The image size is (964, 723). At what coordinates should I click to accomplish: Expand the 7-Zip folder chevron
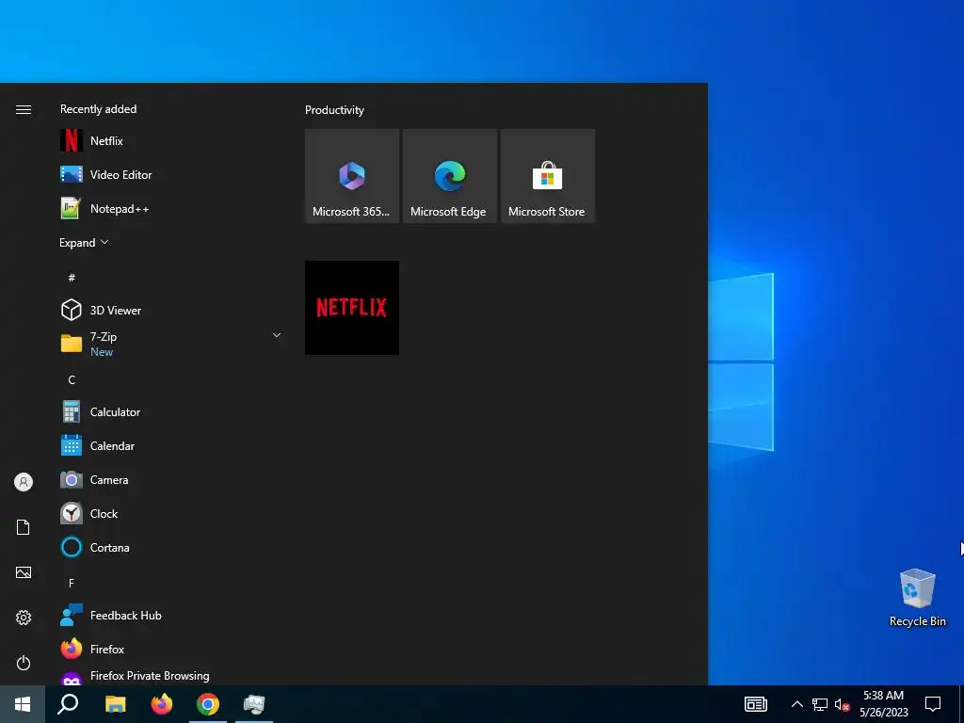click(277, 335)
